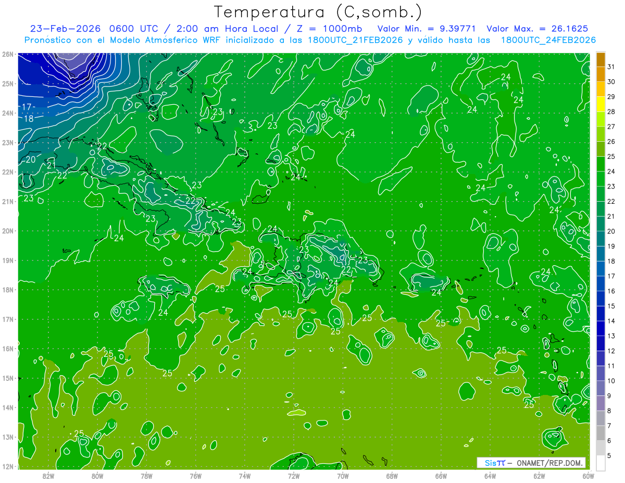
Task: Click the longitude axis label 80W
Action: tap(97, 476)
